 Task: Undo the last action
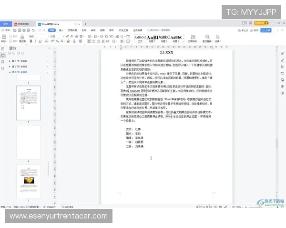coord(33,30)
